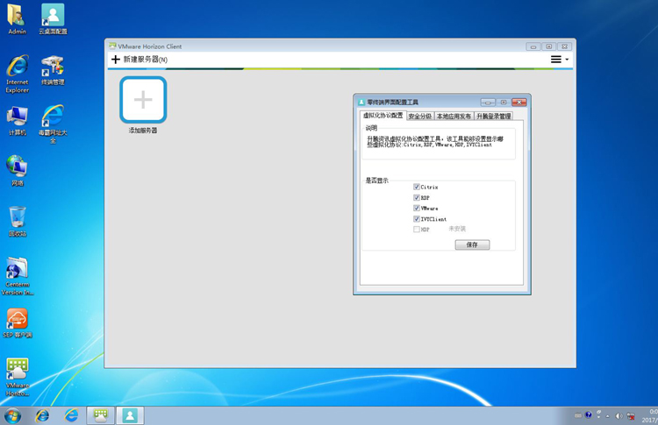Click the keyboard input tray icon
This screenshot has height=425, width=658.
[x=578, y=415]
